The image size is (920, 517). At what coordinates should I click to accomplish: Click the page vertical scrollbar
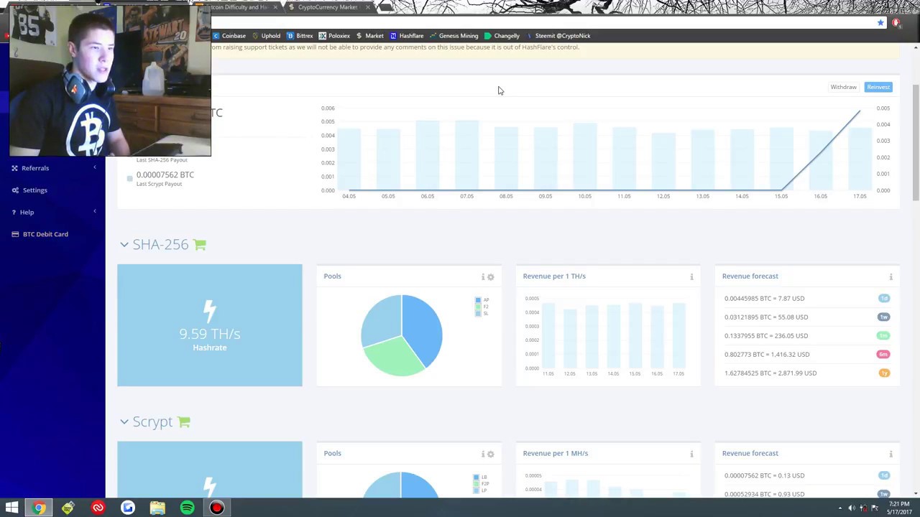915,144
